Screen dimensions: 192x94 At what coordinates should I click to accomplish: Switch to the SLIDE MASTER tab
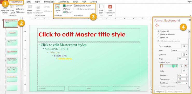tap(16, 2)
